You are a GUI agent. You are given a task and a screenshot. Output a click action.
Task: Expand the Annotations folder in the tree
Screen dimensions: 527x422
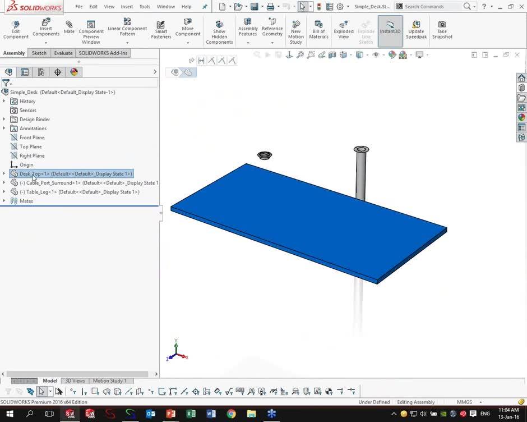4,128
